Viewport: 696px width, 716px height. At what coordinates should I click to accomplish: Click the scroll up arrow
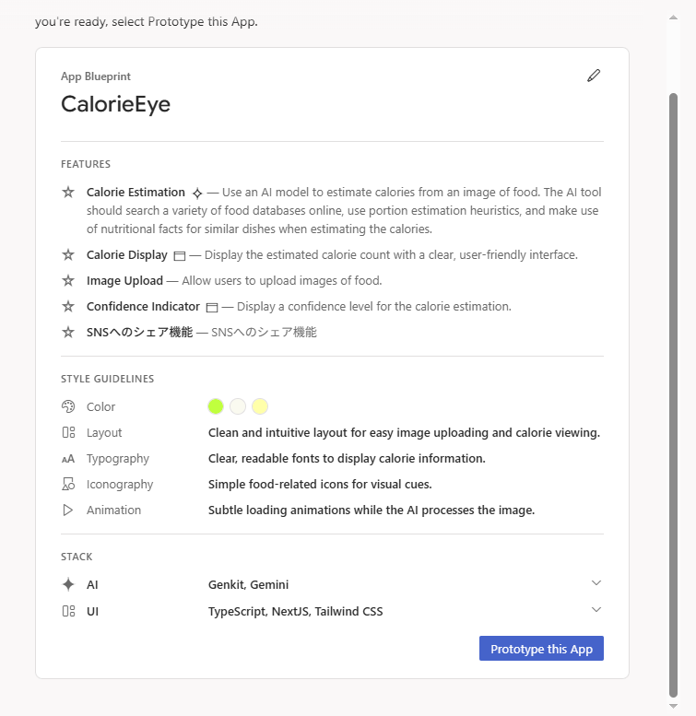point(673,18)
